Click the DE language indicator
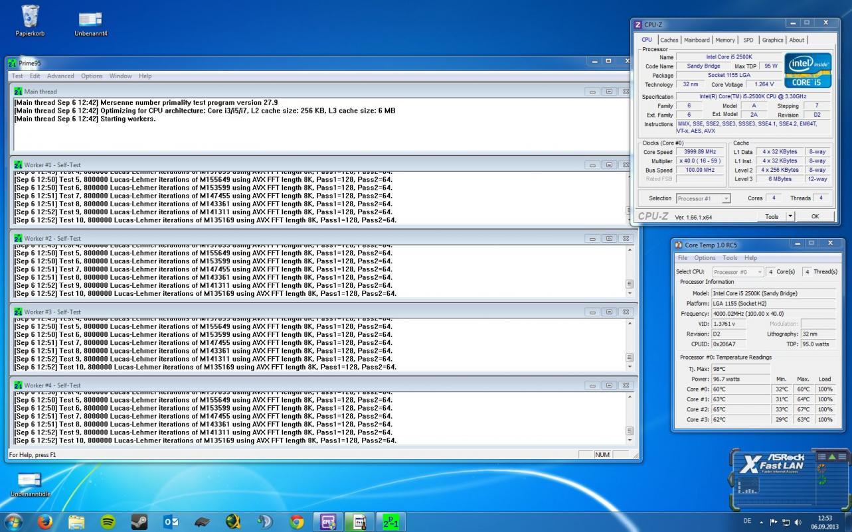The height and width of the screenshot is (532, 852). coord(747,521)
